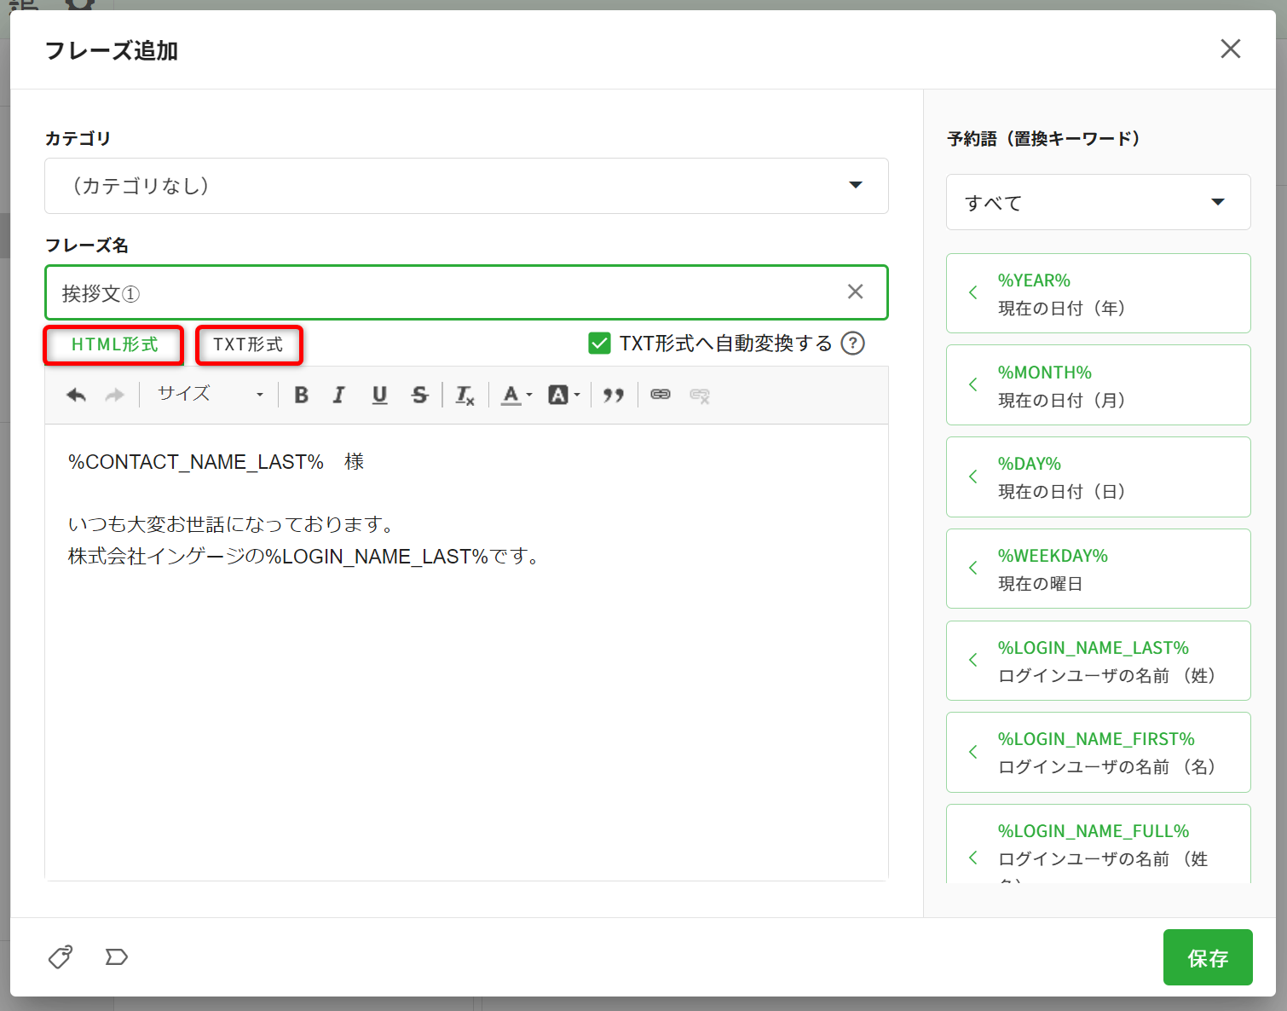
Task: Switch to the HTML形式 tab
Action: click(x=114, y=344)
